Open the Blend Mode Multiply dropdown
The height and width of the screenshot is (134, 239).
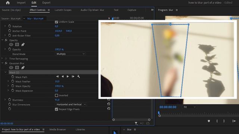tap(70, 54)
